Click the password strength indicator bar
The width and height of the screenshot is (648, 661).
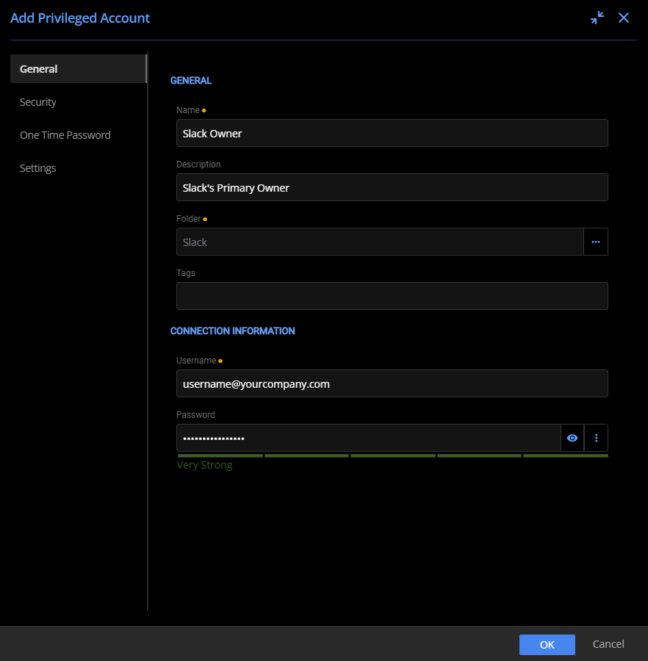pos(392,455)
